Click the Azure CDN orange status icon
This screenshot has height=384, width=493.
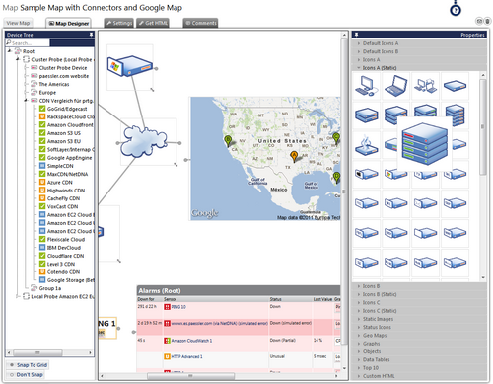point(42,182)
